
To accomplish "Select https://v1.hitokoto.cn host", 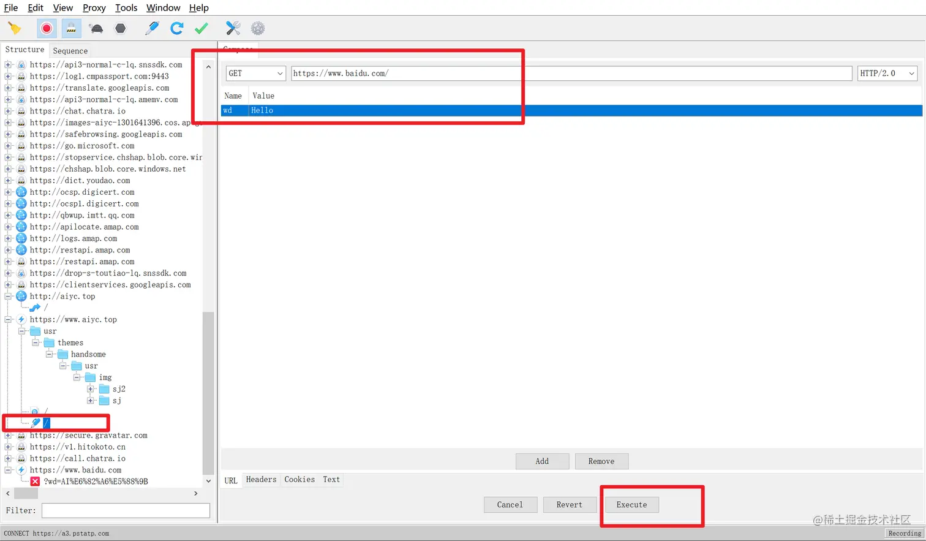I will tap(78, 447).
